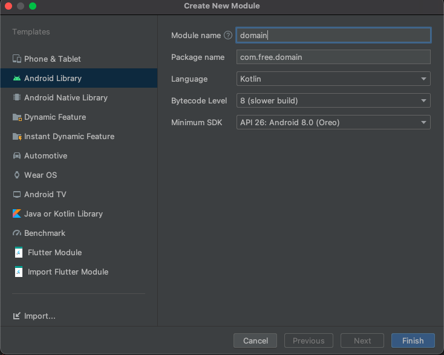Click the Bytecode Level dropdown arrow
This screenshot has height=355, width=444.
tap(423, 101)
